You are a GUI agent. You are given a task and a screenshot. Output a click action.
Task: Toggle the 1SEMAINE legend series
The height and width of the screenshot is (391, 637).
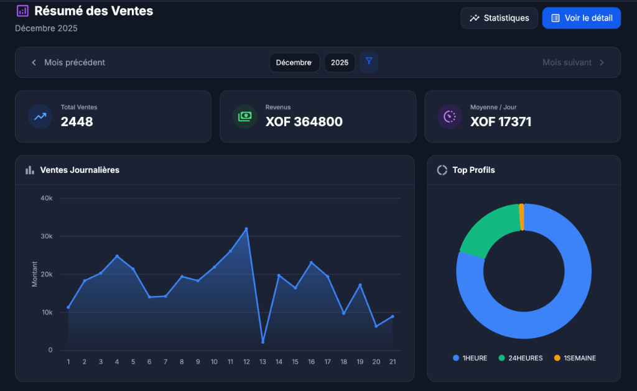[x=574, y=358]
